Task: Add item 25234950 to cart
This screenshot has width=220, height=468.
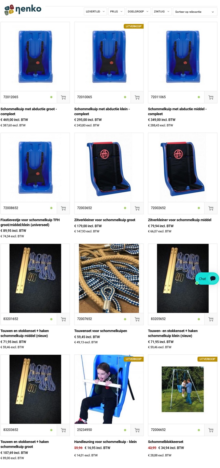Action: pos(137,430)
